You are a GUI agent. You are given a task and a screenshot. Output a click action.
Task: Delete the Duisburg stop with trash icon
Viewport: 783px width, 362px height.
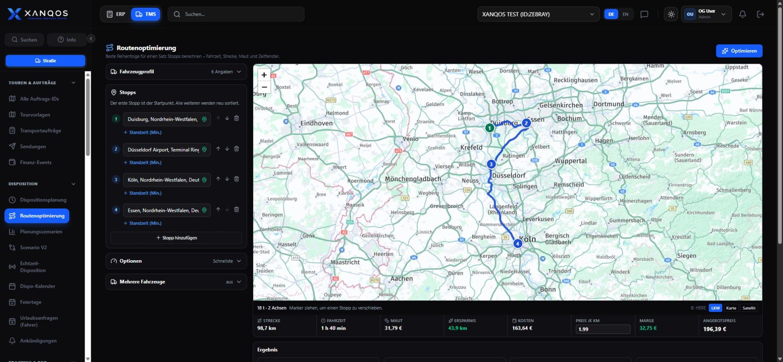point(236,119)
